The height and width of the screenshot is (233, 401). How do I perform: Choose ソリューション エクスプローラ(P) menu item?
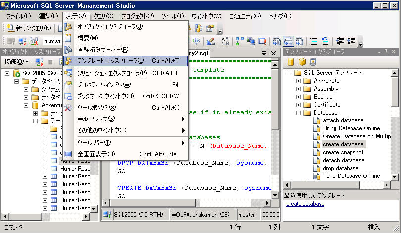click(126, 73)
